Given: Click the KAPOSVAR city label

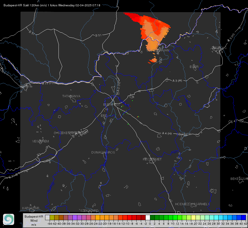Looking at the screenshot, I should point(31,208).
